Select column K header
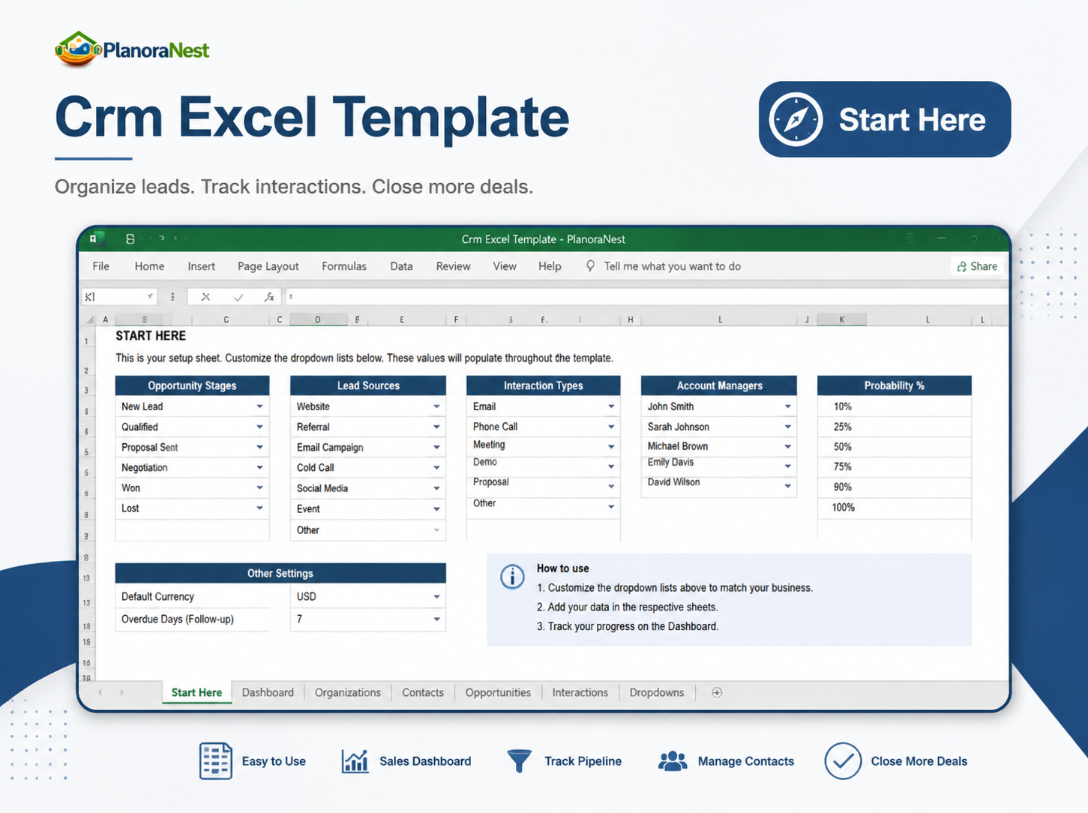The height and width of the screenshot is (813, 1088). 841,319
